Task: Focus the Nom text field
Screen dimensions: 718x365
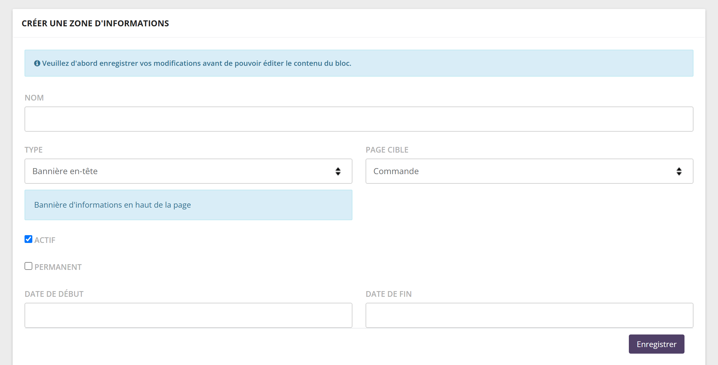Action: [359, 119]
